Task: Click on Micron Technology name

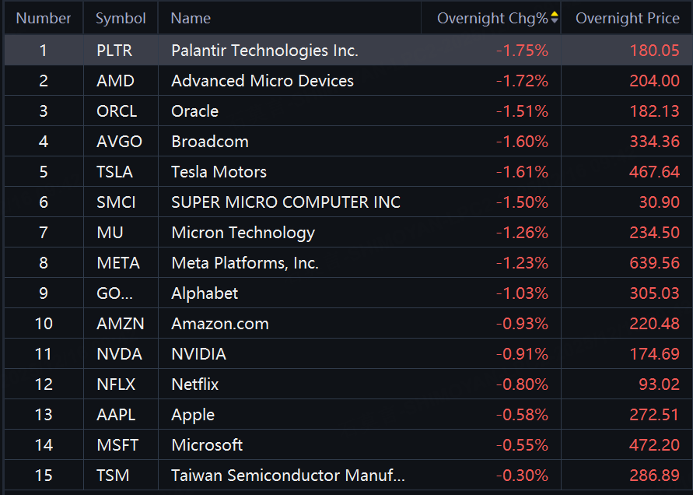Action: pyautogui.click(x=243, y=233)
